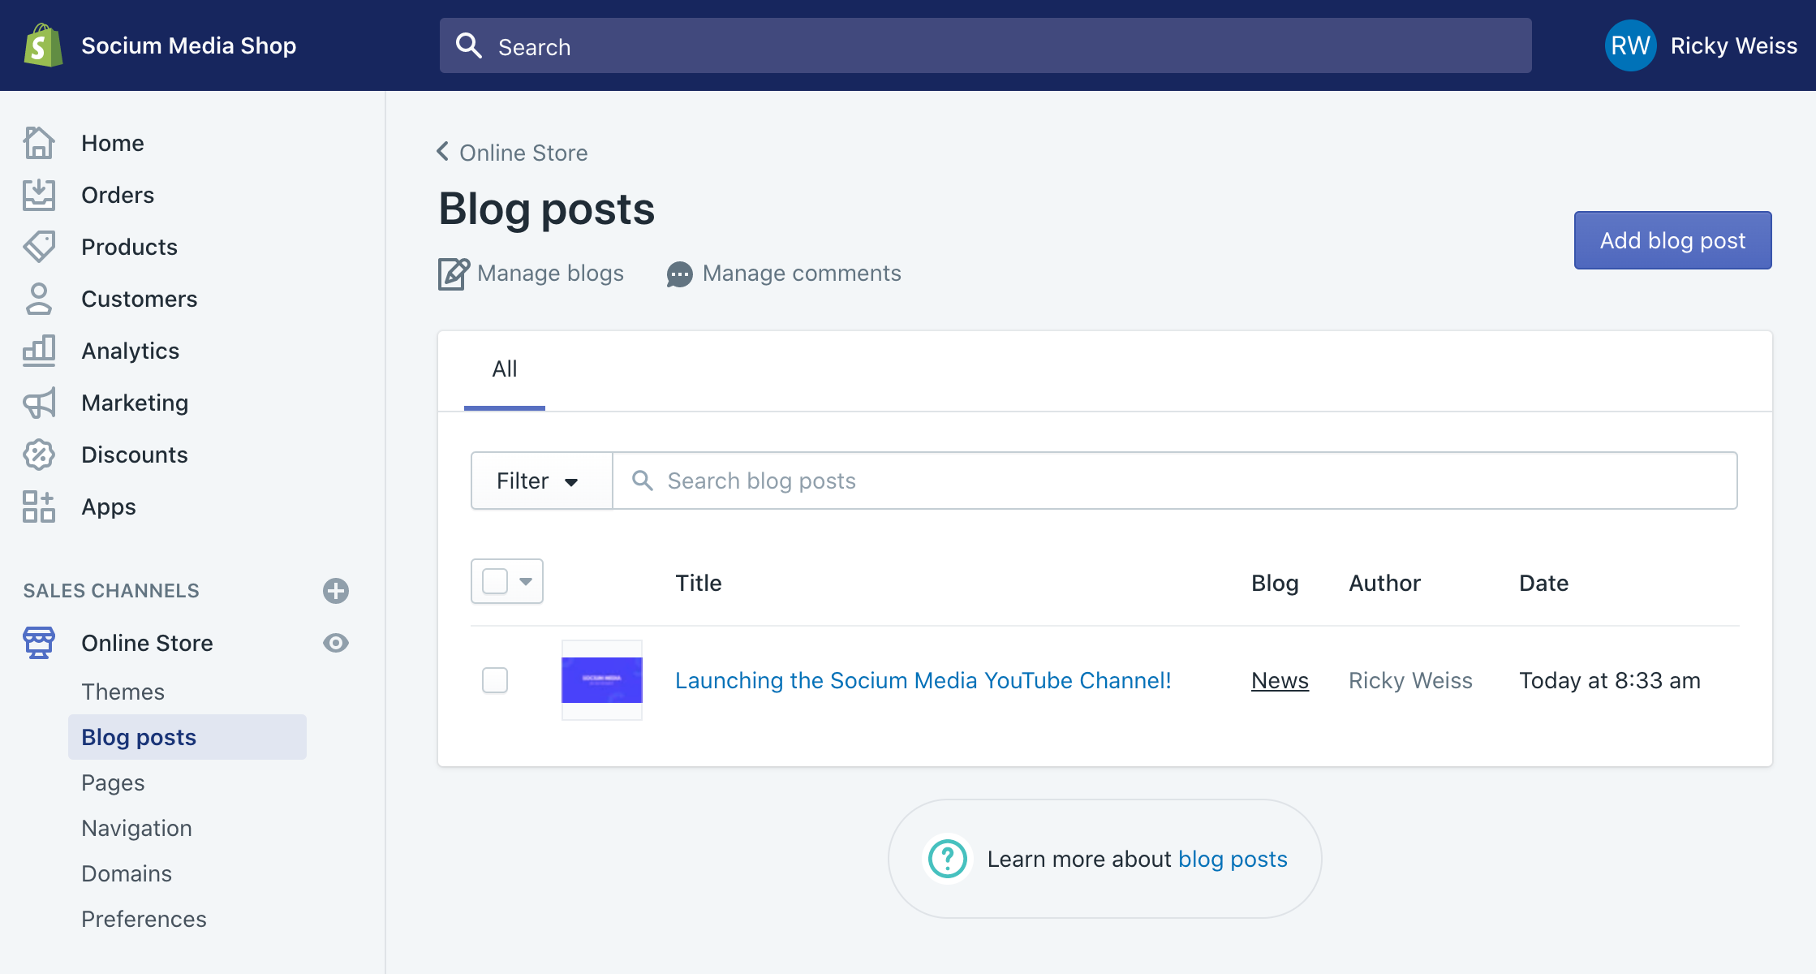Tick the select-all blog posts checkbox
Image resolution: width=1816 pixels, height=974 pixels.
click(495, 581)
